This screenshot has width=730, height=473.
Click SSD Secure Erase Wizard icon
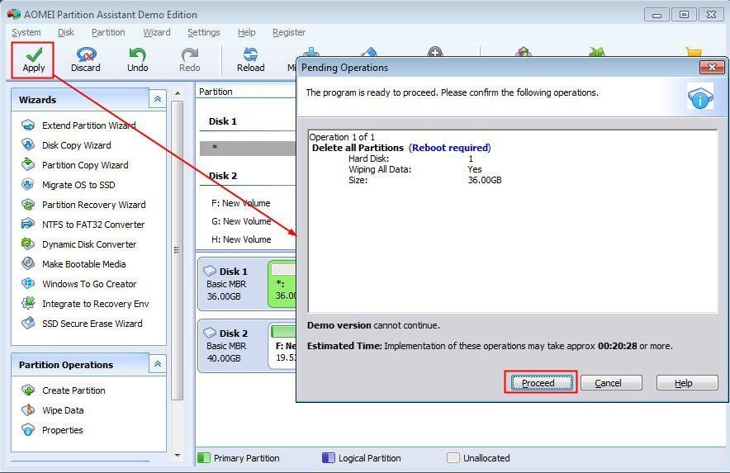(x=28, y=323)
